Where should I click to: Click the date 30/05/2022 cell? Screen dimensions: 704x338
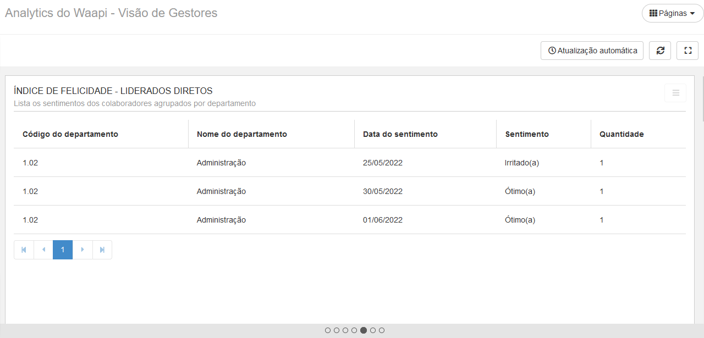click(x=383, y=191)
